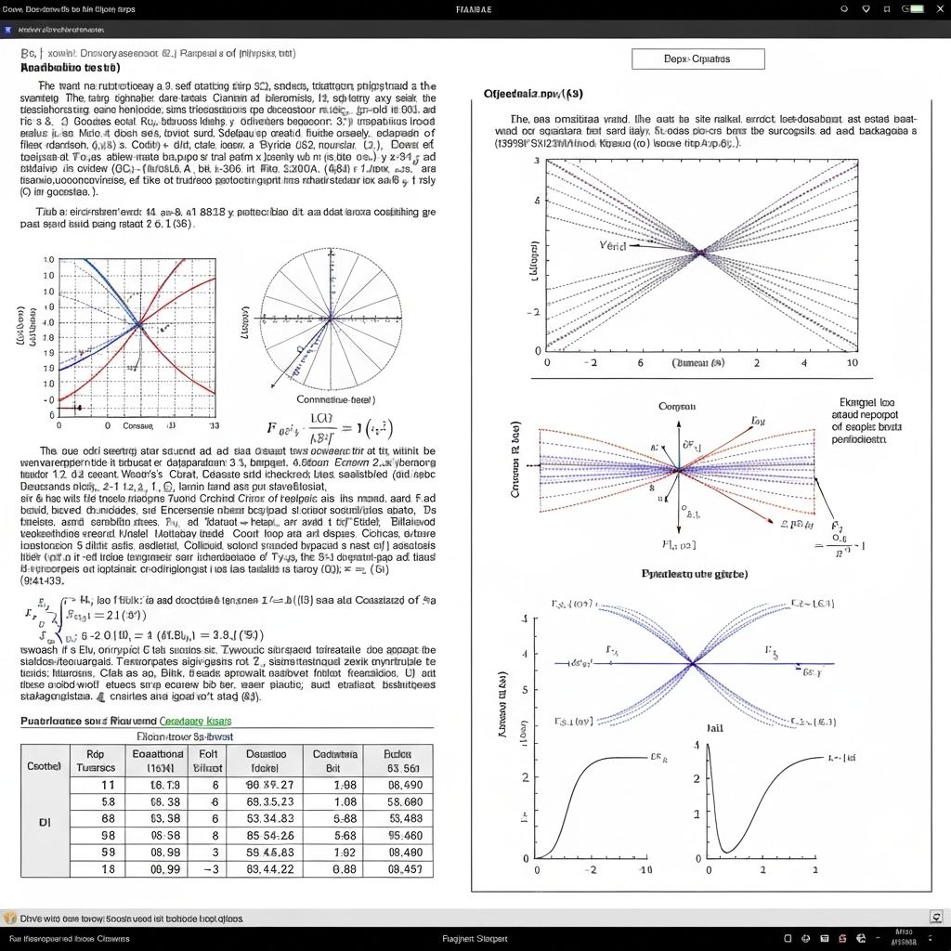The height and width of the screenshot is (951, 951).
Task: Click the blue icon on the document tab
Action: 8,30
